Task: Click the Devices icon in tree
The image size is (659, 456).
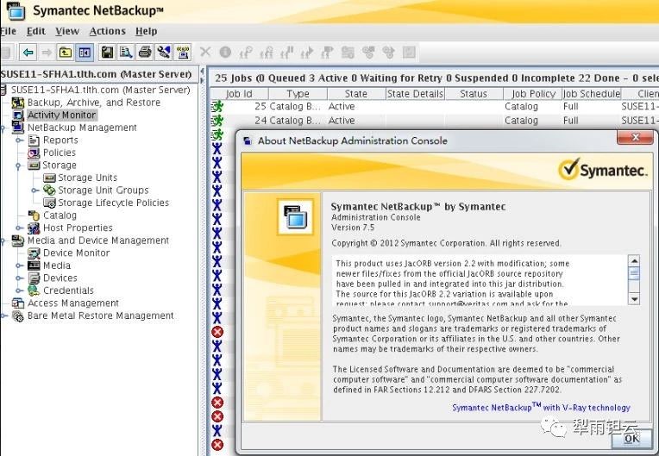Action: pyautogui.click(x=34, y=278)
